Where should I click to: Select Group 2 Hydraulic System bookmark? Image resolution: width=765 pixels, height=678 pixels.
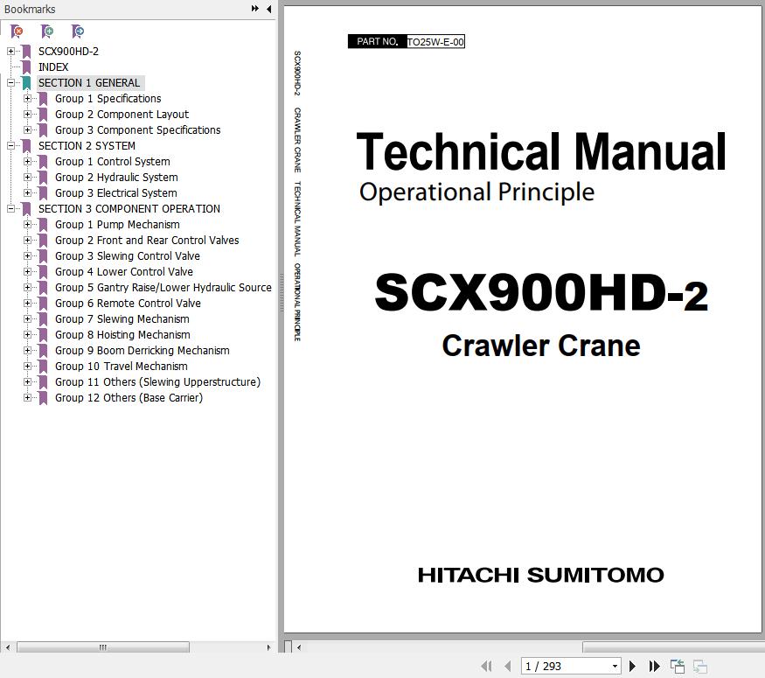click(116, 178)
